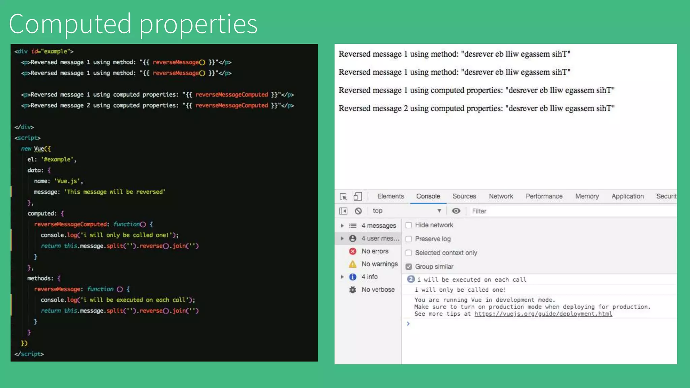690x388 pixels.
Task: Select the verbose bug icon
Action: [353, 290]
